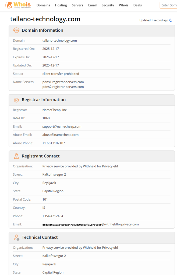Open the Servers menu

pyautogui.click(x=77, y=5)
